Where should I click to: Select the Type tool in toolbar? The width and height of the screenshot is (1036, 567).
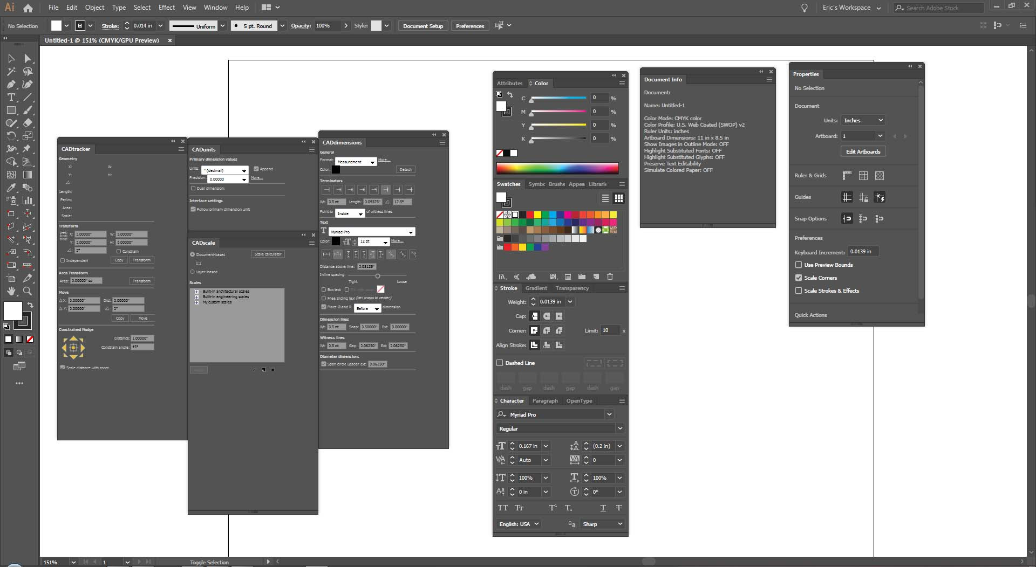click(x=11, y=98)
